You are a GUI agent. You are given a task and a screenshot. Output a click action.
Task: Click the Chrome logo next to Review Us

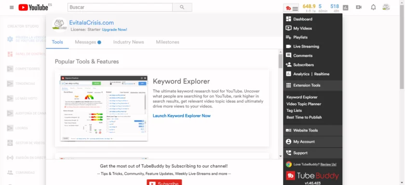pyautogui.click(x=289, y=164)
